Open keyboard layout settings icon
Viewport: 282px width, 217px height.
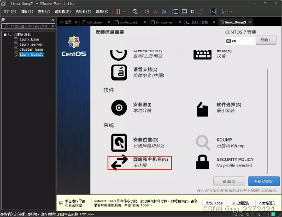[202, 54]
